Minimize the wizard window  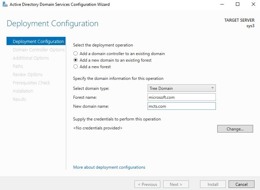(222, 4)
